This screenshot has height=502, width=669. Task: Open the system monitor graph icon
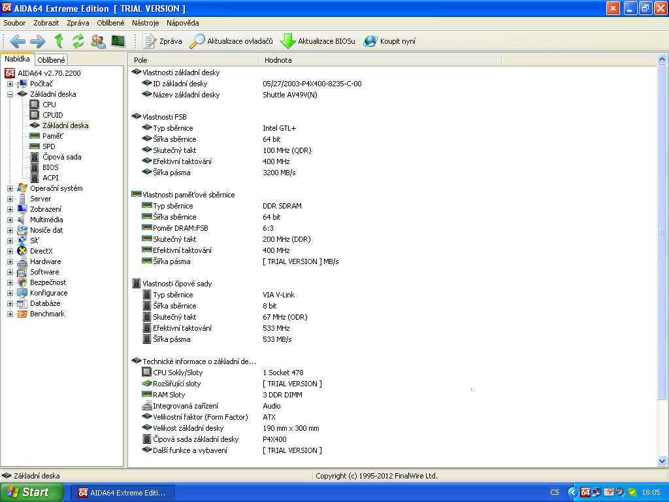(x=118, y=41)
